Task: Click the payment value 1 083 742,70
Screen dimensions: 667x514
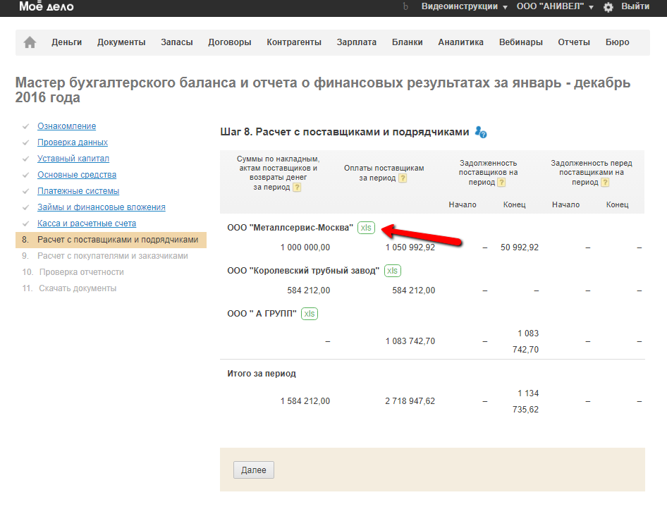Action: (x=410, y=341)
